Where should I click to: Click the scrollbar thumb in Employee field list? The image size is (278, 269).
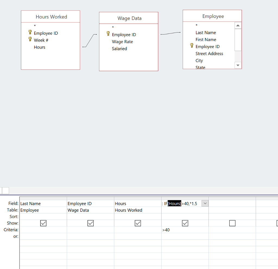pyautogui.click(x=238, y=40)
